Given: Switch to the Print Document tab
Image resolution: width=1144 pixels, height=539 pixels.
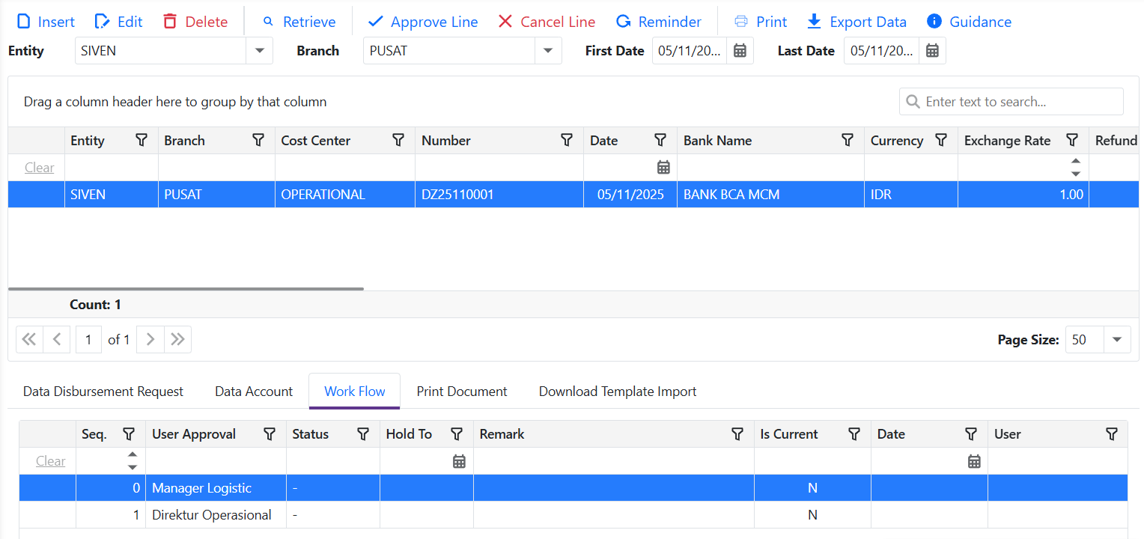Looking at the screenshot, I should (462, 392).
